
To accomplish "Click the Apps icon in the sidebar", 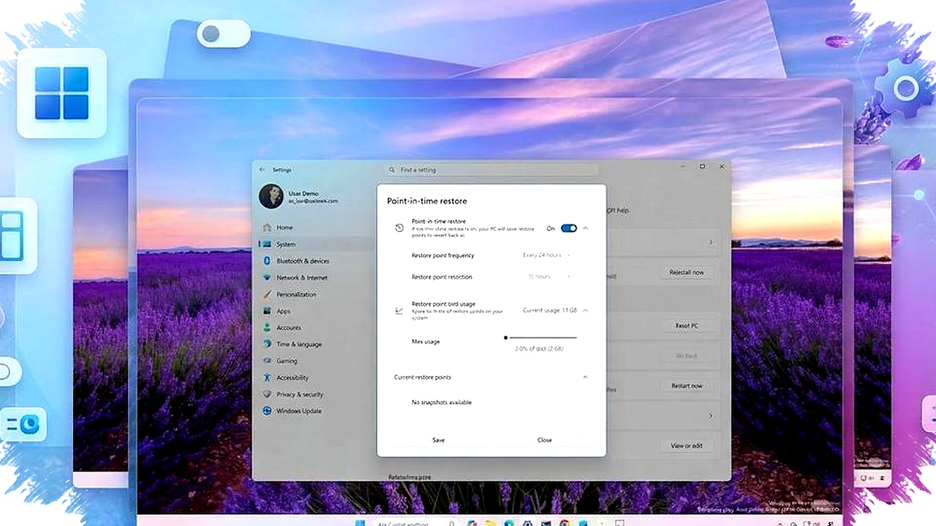I will click(267, 311).
